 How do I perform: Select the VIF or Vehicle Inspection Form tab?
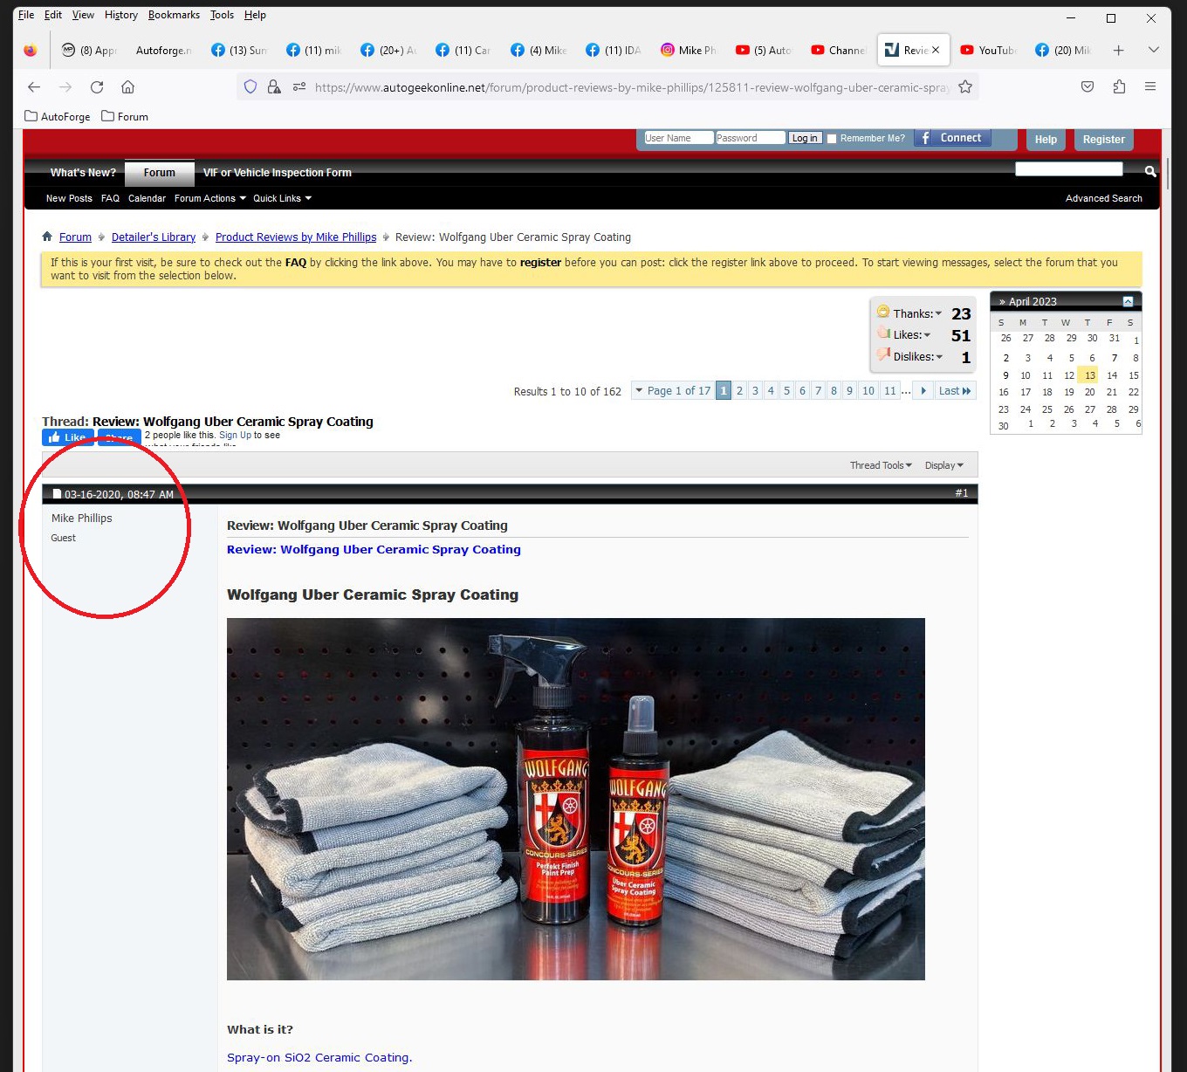(278, 173)
